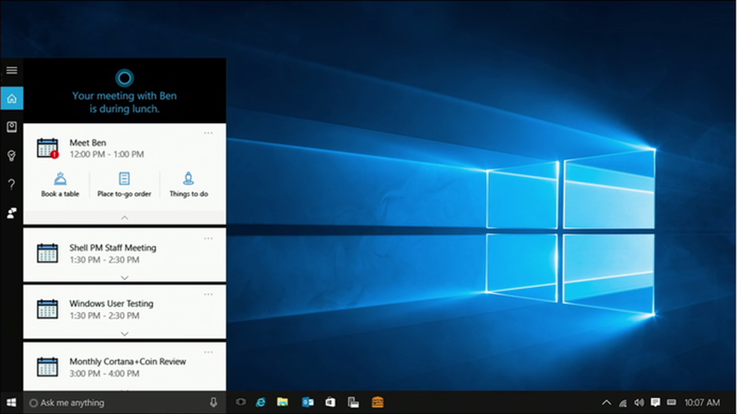Open the Reminders lightbulb icon
Image resolution: width=738 pixels, height=414 pixels.
coord(12,156)
